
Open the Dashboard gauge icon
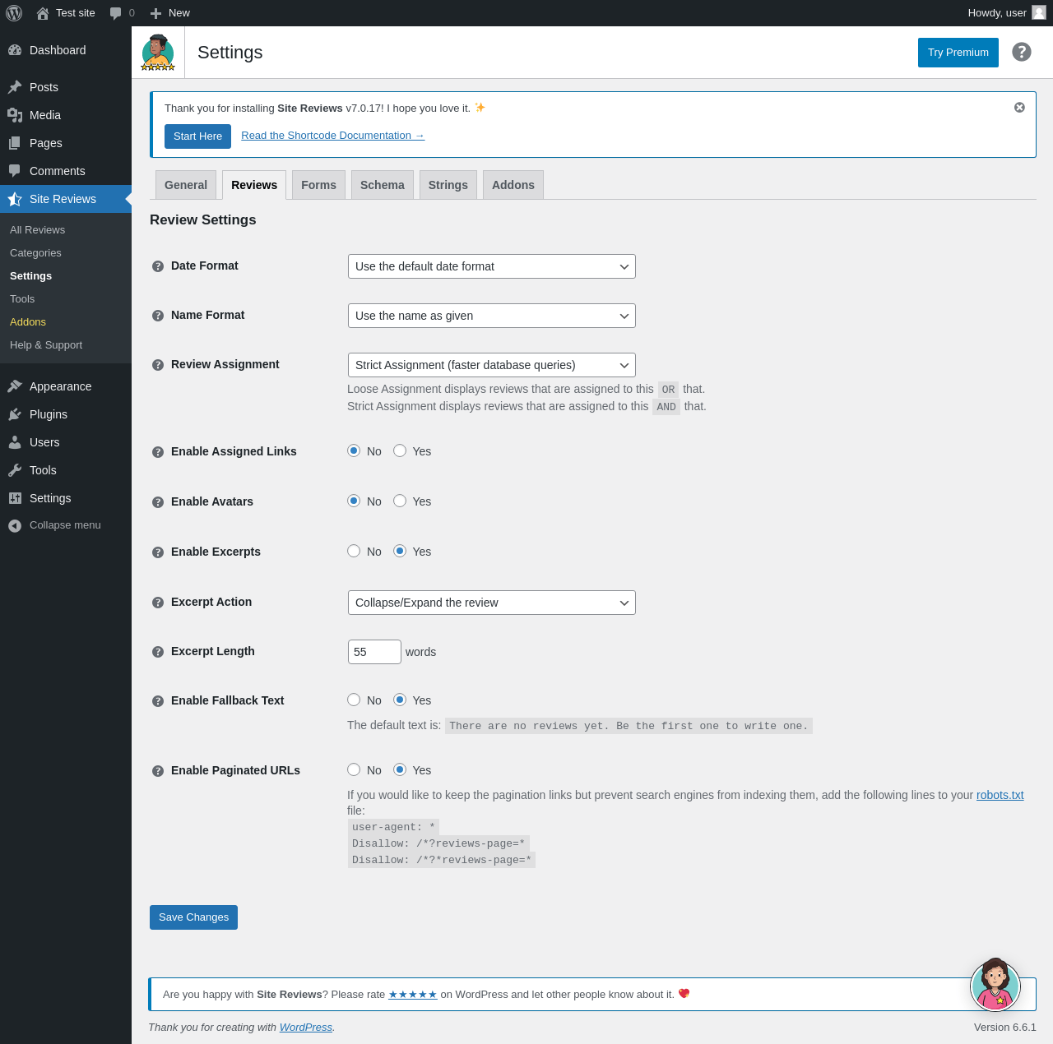tap(15, 50)
